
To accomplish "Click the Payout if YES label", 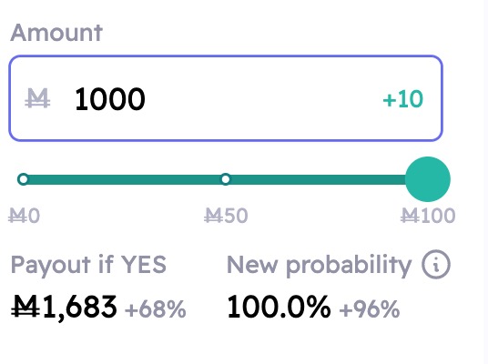I will [x=88, y=265].
